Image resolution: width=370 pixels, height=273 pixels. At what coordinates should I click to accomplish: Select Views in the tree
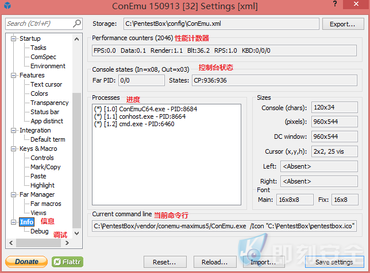38,213
